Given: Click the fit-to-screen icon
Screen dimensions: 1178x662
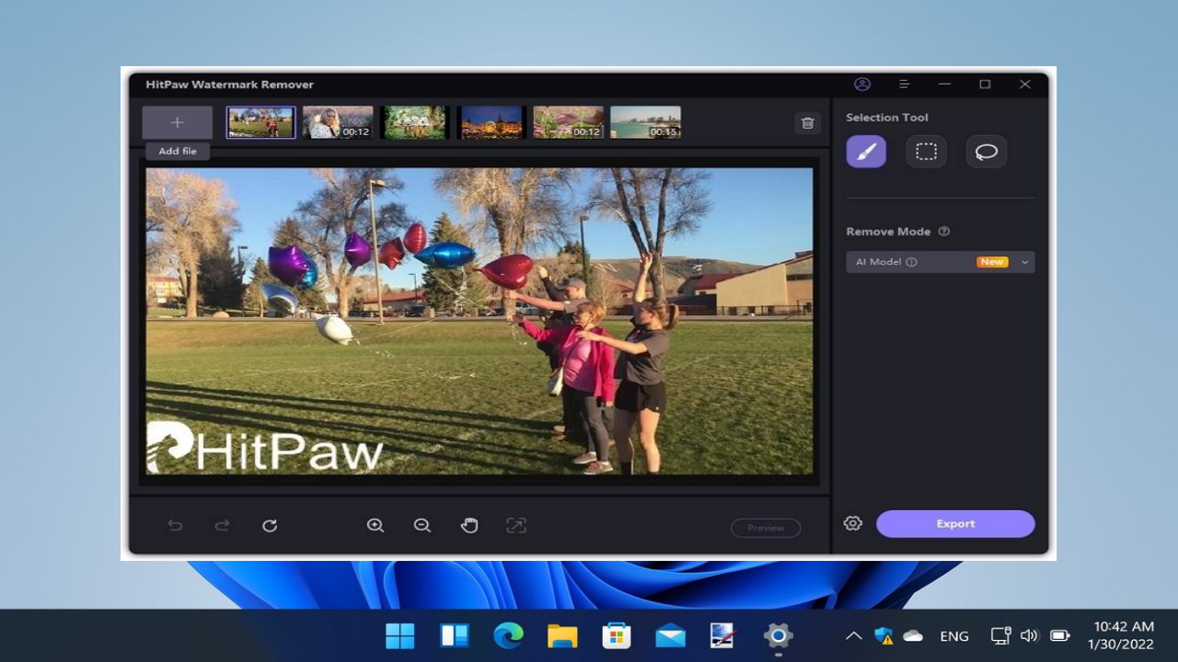Looking at the screenshot, I should click(516, 526).
